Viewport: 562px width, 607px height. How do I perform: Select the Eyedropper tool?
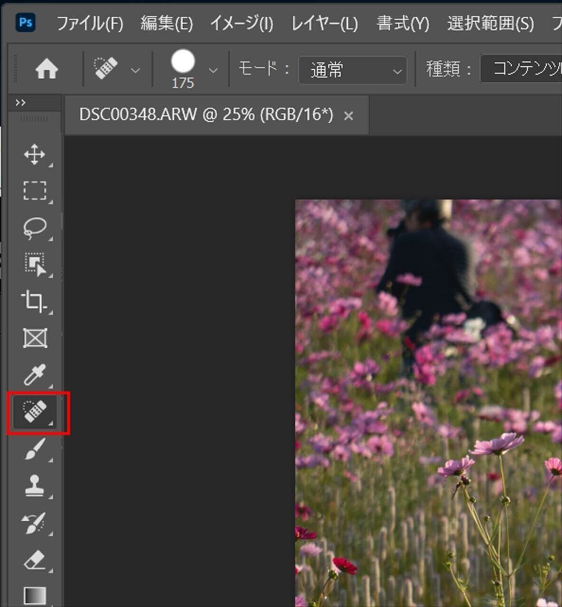pyautogui.click(x=34, y=375)
